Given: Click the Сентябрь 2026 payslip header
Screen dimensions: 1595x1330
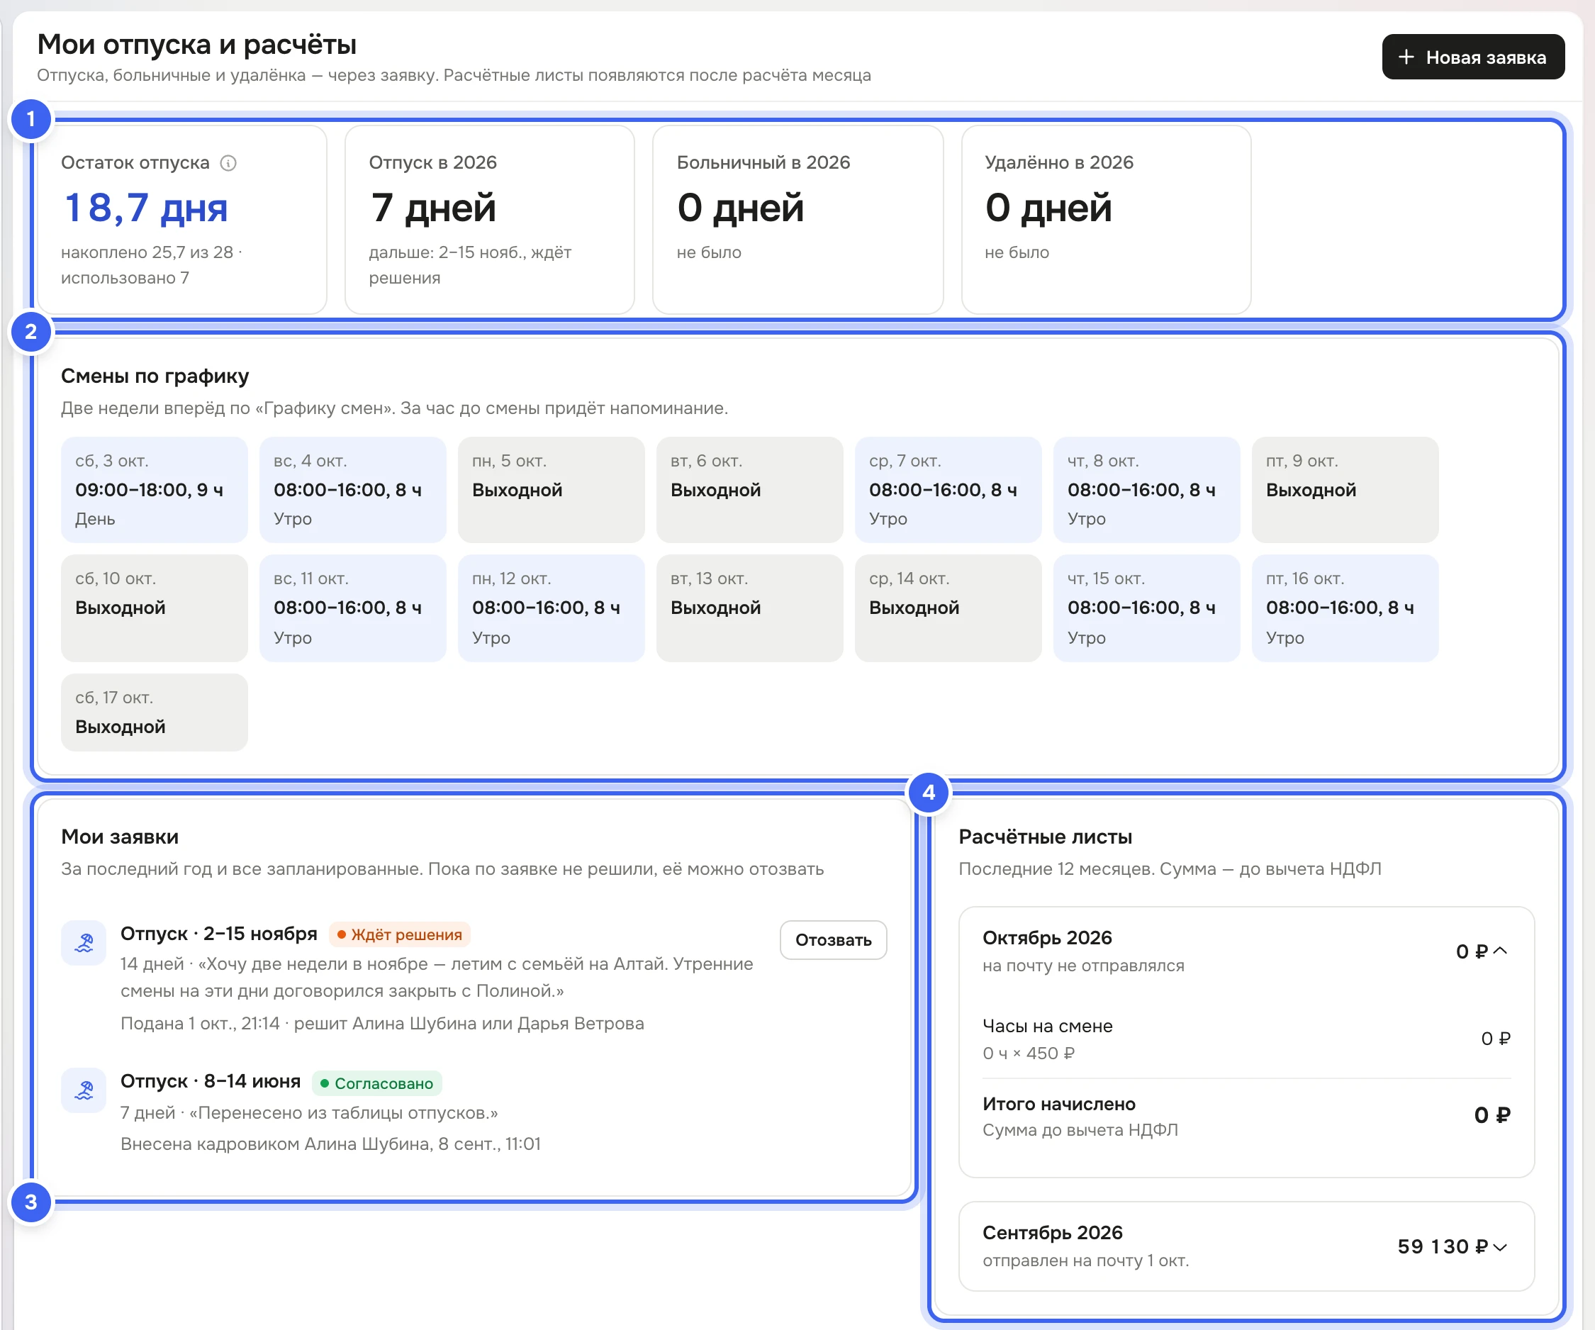Looking at the screenshot, I should 1246,1246.
